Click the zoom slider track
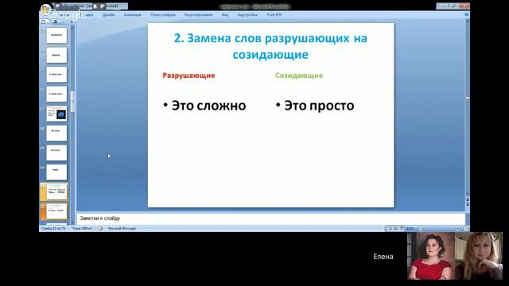 pos(439,229)
